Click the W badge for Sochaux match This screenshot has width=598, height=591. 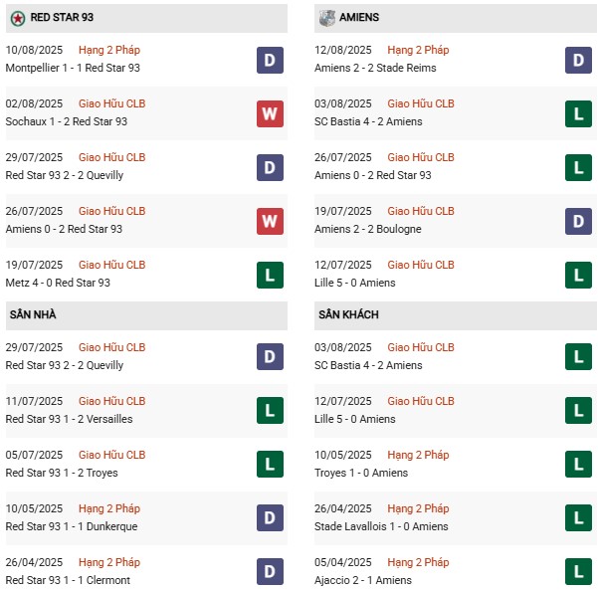point(269,114)
